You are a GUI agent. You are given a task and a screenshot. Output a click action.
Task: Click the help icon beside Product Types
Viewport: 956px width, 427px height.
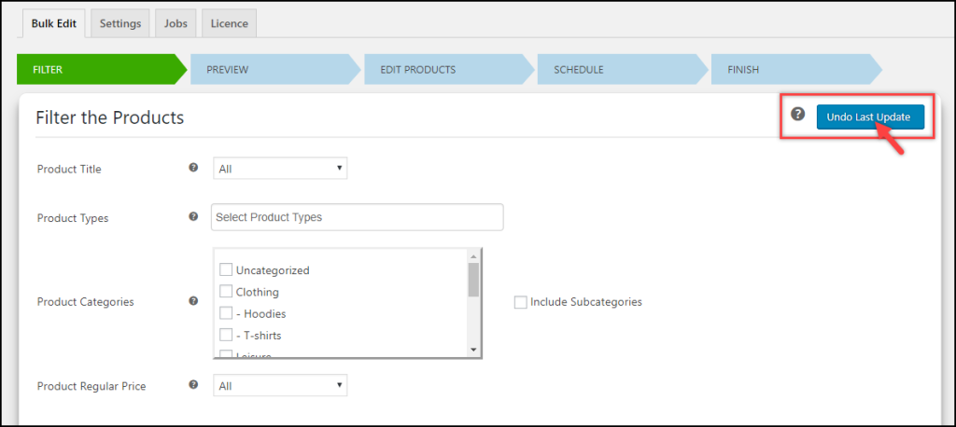pyautogui.click(x=193, y=216)
